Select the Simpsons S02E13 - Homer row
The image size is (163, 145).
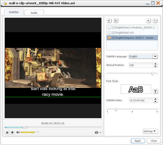click(x=132, y=38)
